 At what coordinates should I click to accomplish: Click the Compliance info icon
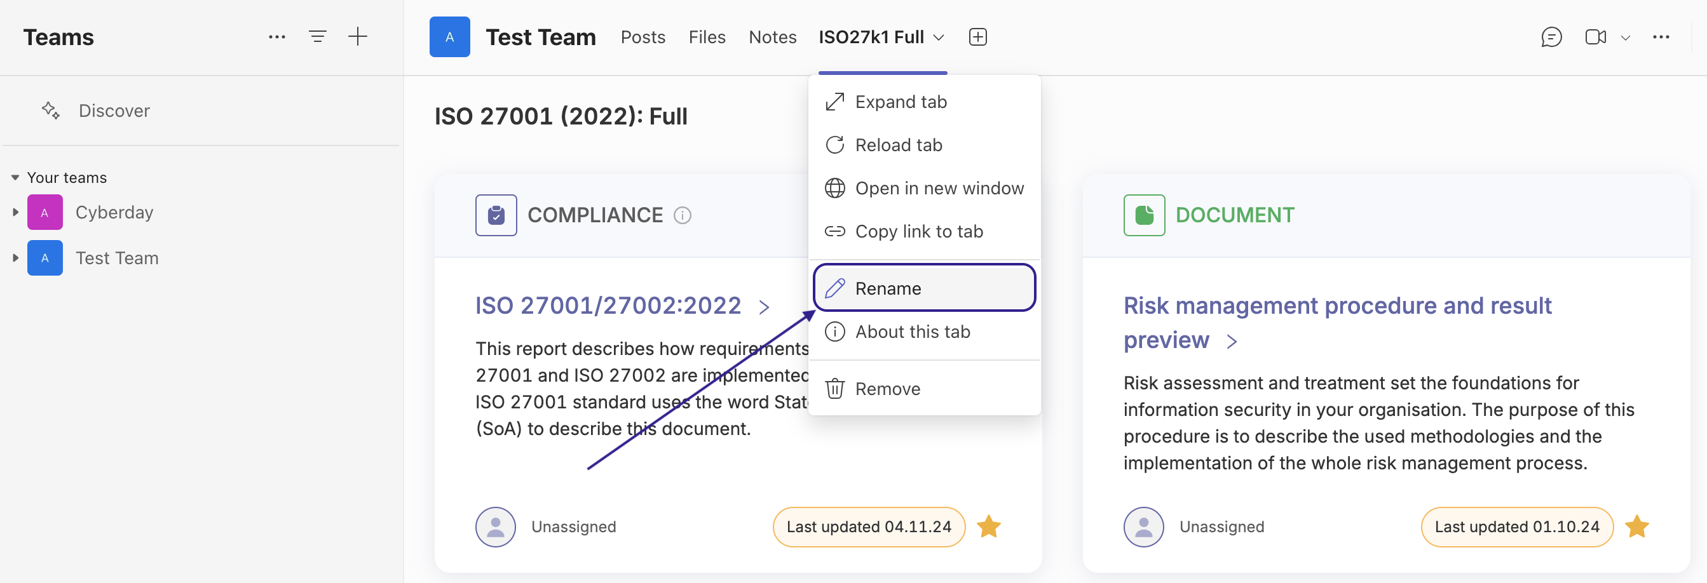point(682,215)
